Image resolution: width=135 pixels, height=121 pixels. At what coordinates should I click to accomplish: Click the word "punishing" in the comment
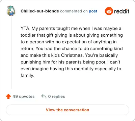click(x=31, y=62)
